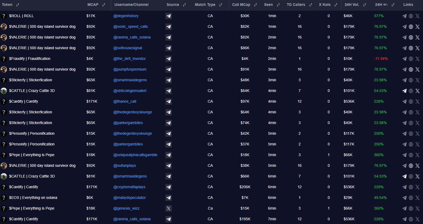Click Telegram source icon for @mabydspeculator
Viewport: 423px width, 224px height.
(168, 198)
